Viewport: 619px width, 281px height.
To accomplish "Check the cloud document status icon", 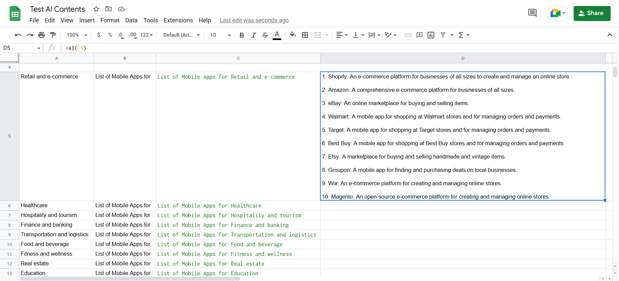I will click(x=121, y=9).
